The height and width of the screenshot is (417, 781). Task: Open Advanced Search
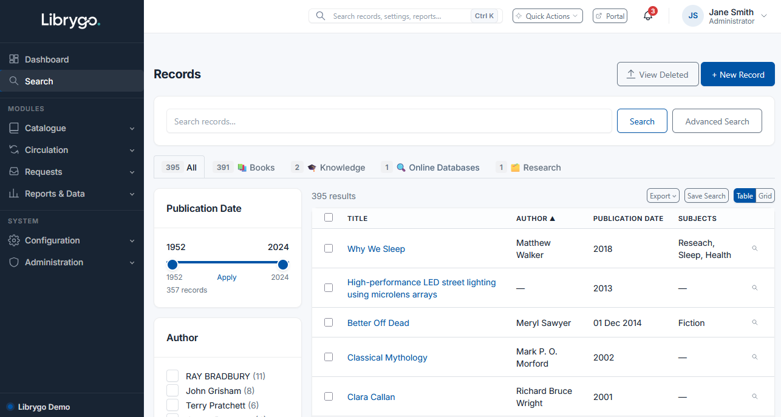point(717,121)
